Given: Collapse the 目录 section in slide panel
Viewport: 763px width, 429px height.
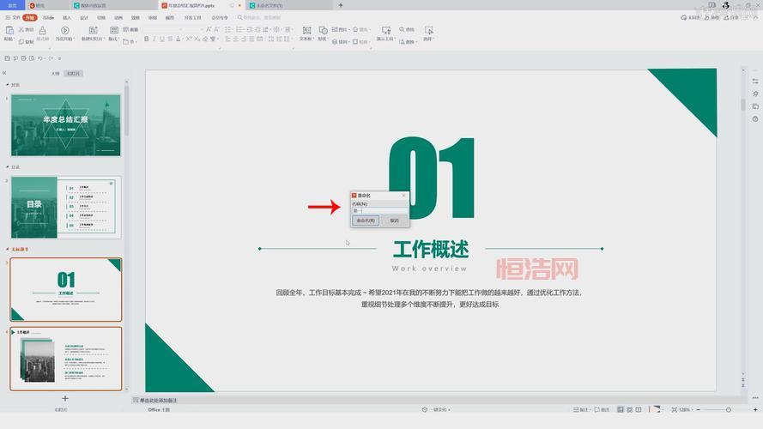Looking at the screenshot, I should tap(9, 166).
